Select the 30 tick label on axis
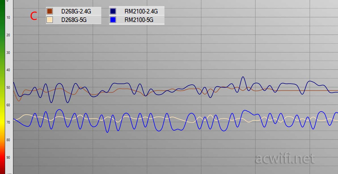Image resolution: width=338 pixels, height=174 pixels. click(x=8, y=53)
